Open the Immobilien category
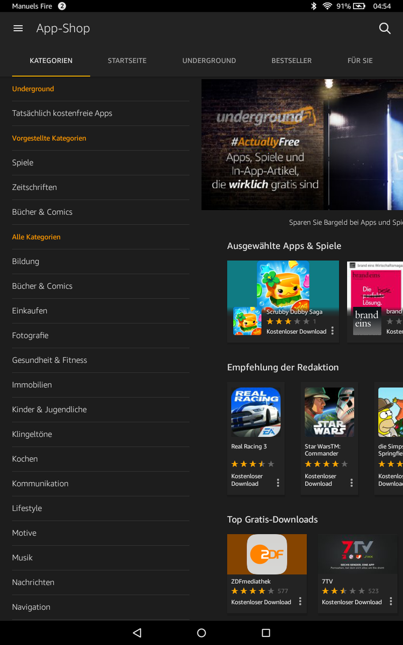The width and height of the screenshot is (403, 645). coord(100,385)
